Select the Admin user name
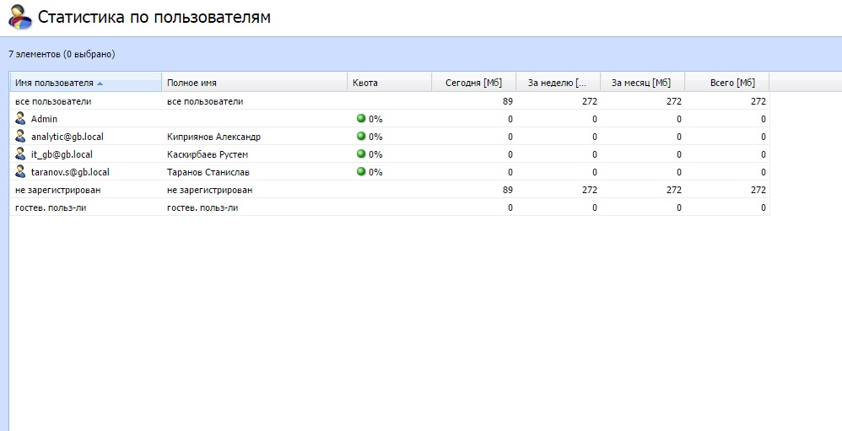 (44, 119)
